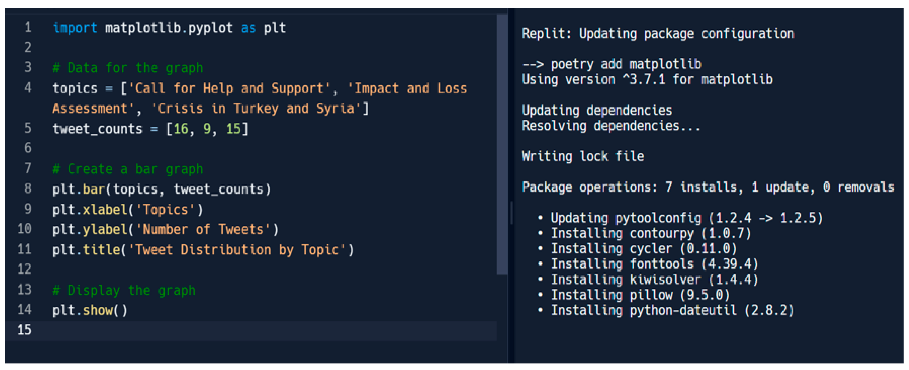Click line number 11 in gutter
Image resolution: width=909 pixels, height=370 pixels.
tap(25, 249)
